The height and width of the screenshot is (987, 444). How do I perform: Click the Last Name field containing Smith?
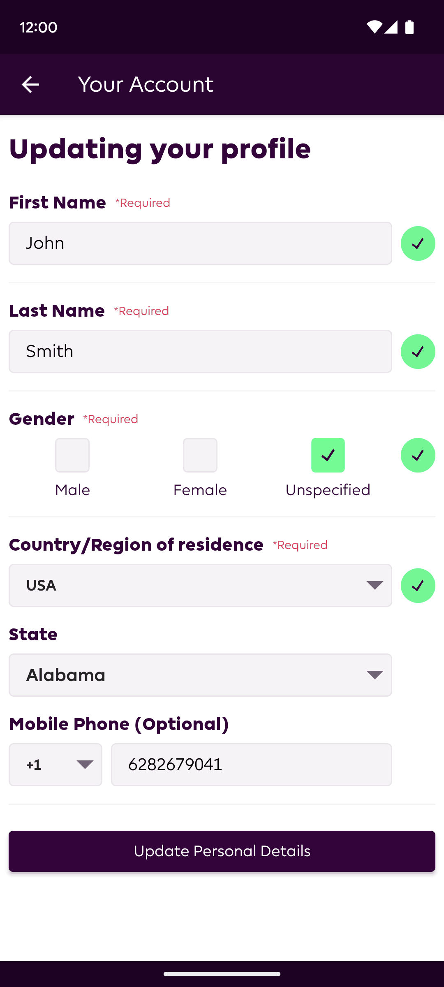[200, 351]
